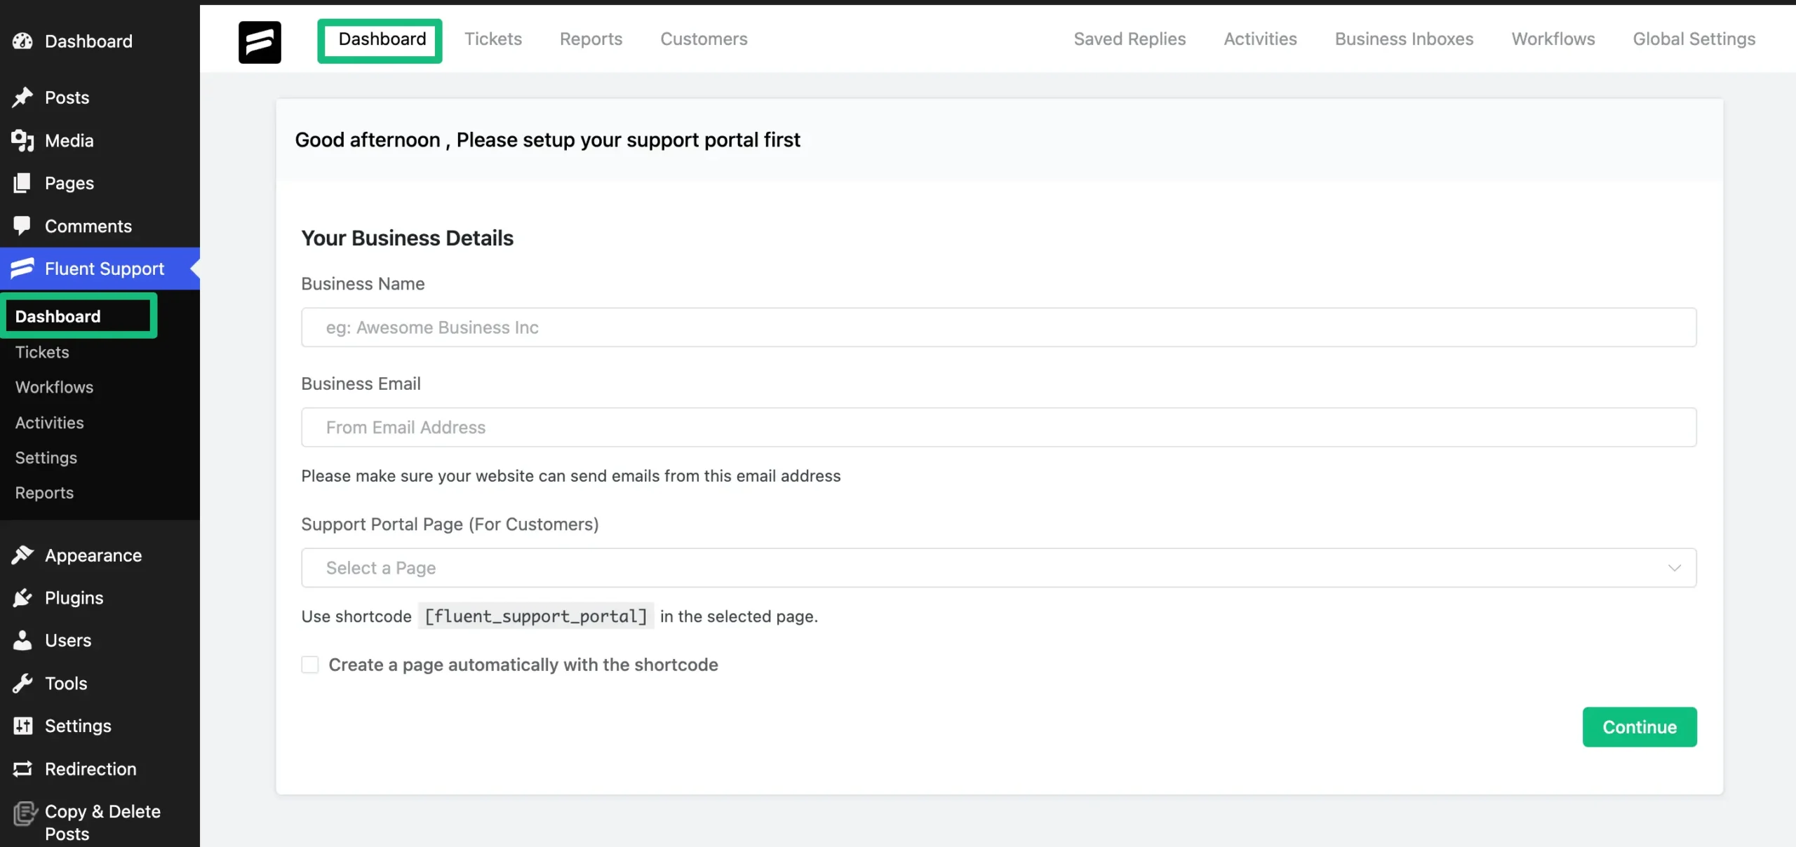Click the Appearance paintbrush icon
Screen dimensions: 1796x847
(x=22, y=555)
